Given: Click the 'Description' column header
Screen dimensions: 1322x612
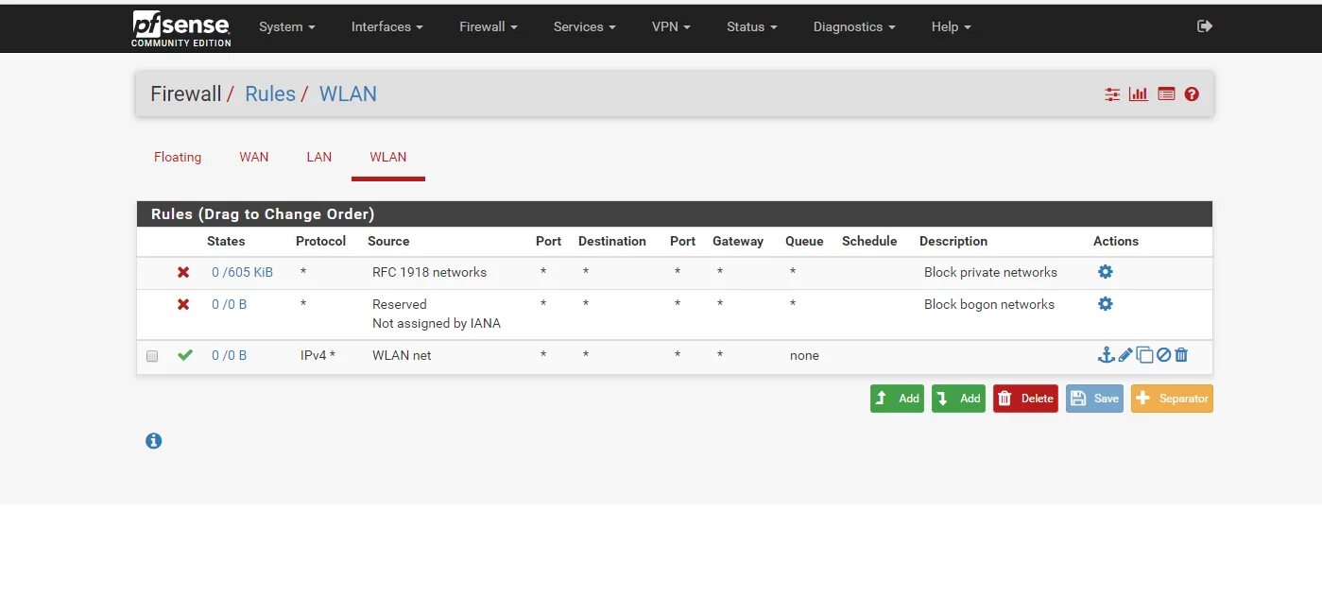Looking at the screenshot, I should click(953, 241).
